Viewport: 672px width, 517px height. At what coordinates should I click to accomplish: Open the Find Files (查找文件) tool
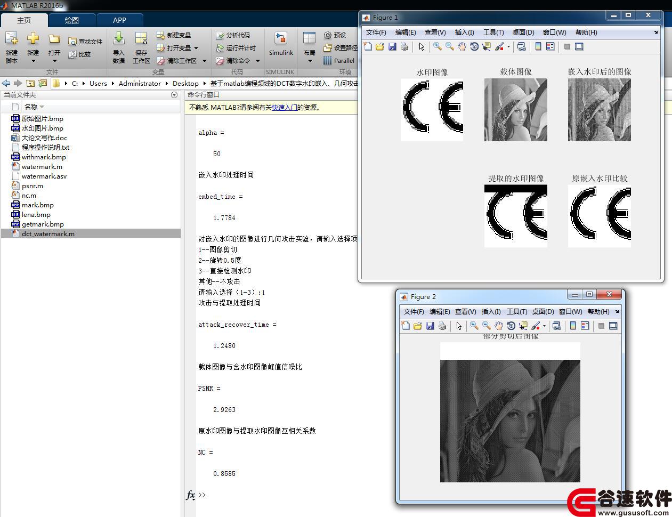click(x=85, y=41)
